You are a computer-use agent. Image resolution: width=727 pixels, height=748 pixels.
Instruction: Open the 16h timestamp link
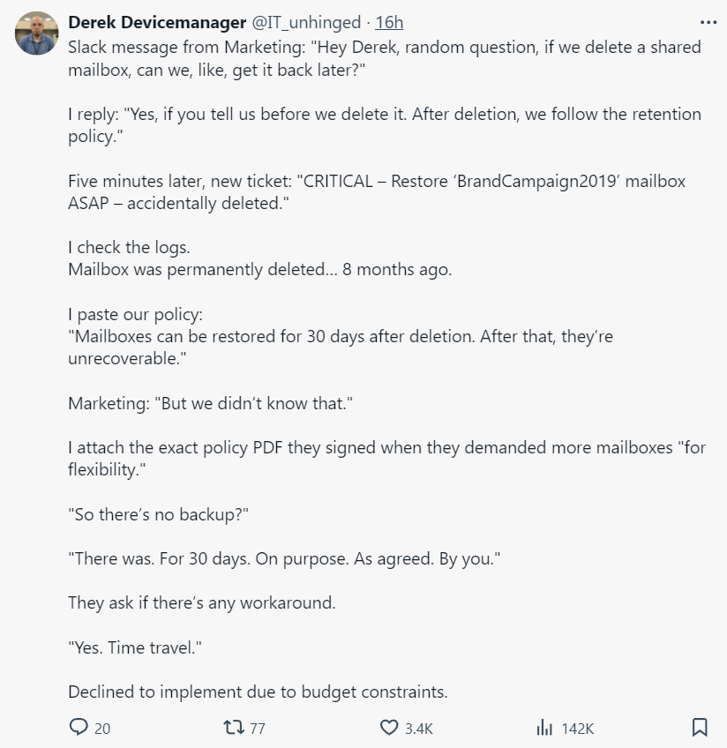point(389,22)
